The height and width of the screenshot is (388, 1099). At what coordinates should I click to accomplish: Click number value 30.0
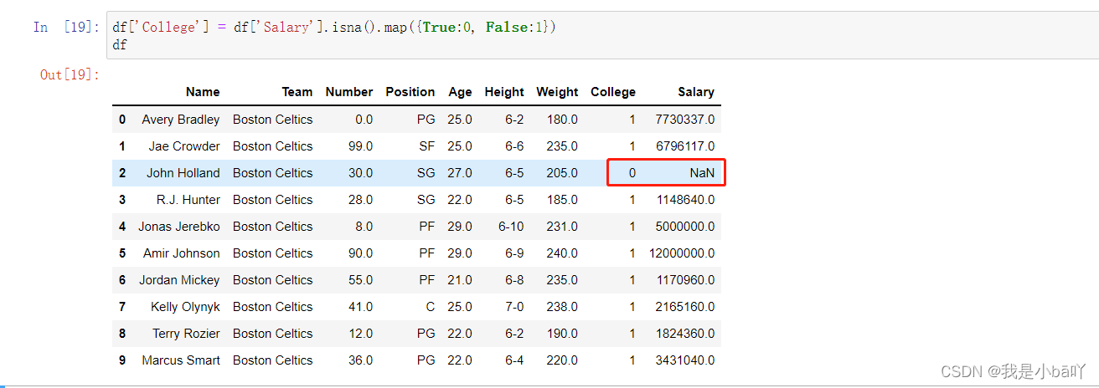coord(361,173)
